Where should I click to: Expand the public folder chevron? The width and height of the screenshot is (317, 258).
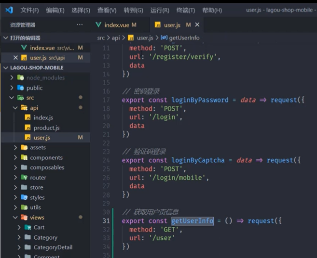pos(12,88)
